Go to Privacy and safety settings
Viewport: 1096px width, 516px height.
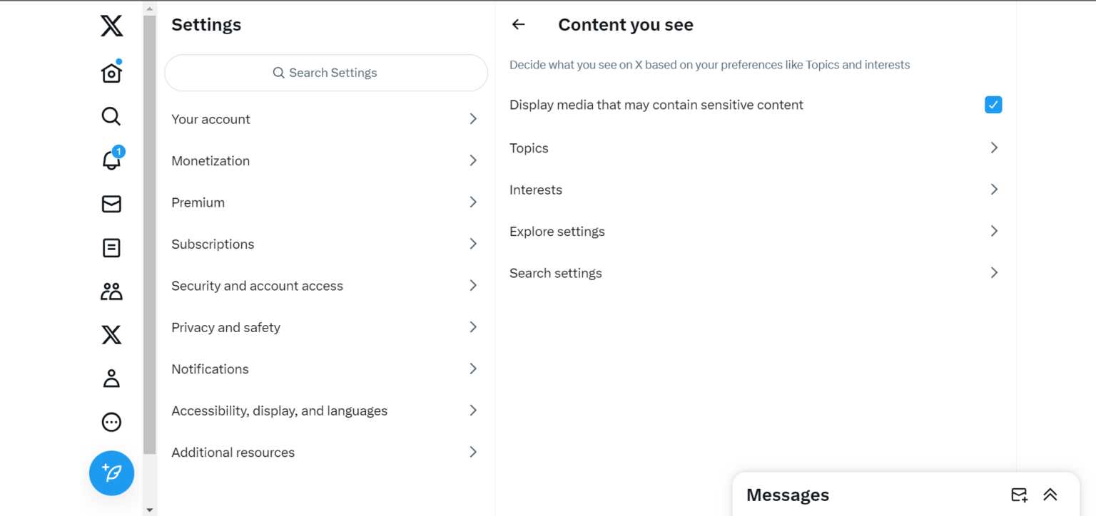[325, 327]
